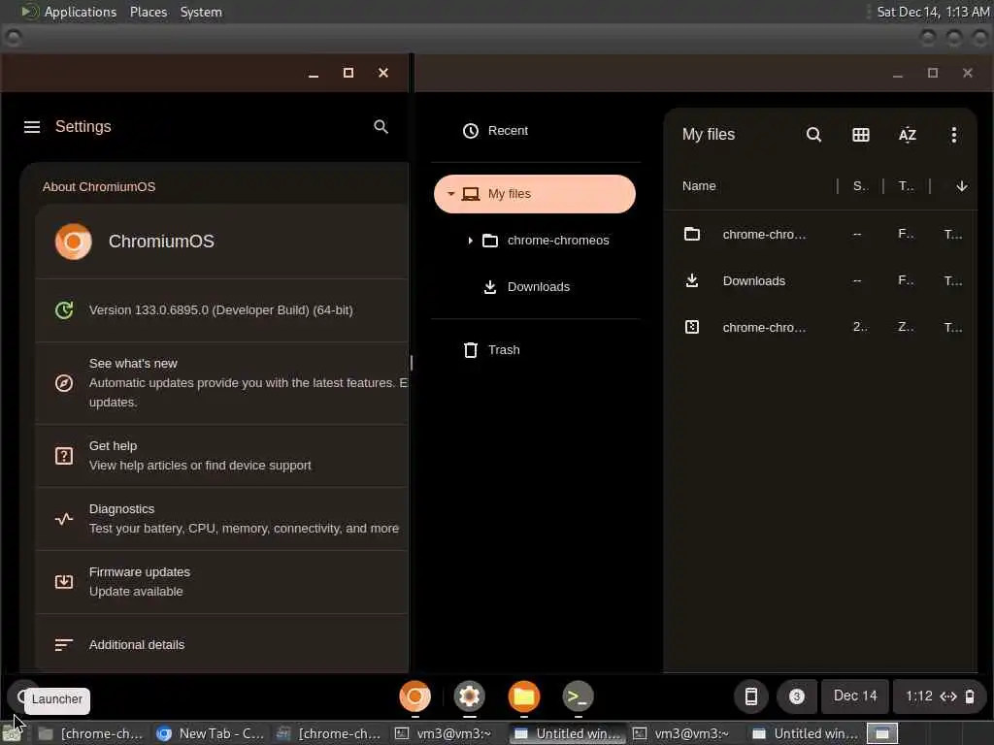The height and width of the screenshot is (745, 994).
Task: Click the Diagnostics pulse icon
Action: (64, 519)
